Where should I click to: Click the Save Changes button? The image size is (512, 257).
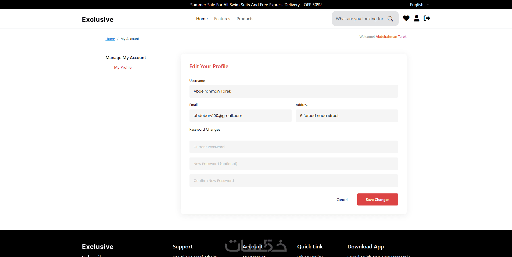pos(377,200)
